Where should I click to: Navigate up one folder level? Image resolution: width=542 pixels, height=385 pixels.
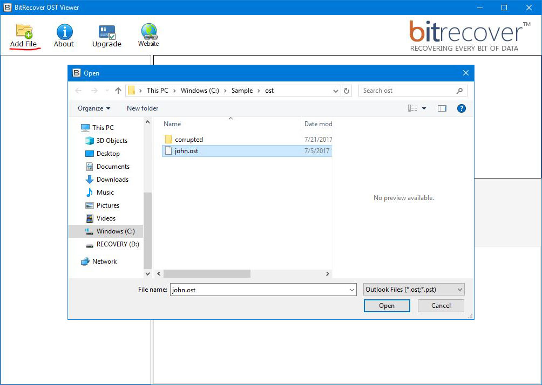[118, 91]
